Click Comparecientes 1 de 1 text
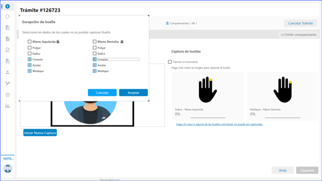This screenshot has height=181, width=322. [x=184, y=23]
